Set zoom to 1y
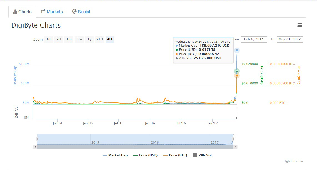Viewport: 317px width, 170px height. tap(89, 39)
